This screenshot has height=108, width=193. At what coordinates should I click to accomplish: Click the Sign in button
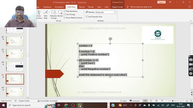click(x=161, y=2)
